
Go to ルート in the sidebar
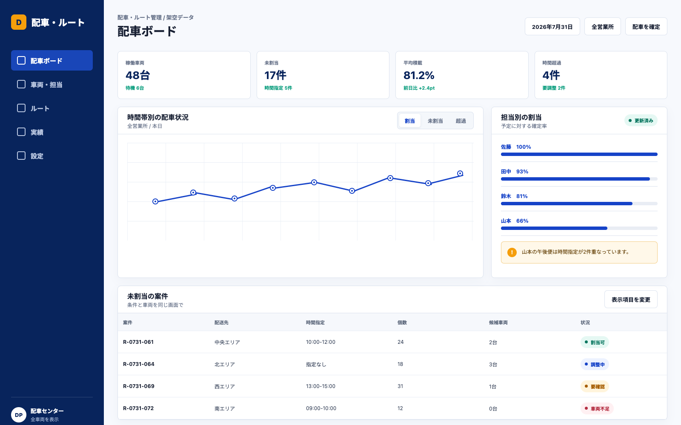coord(52,108)
